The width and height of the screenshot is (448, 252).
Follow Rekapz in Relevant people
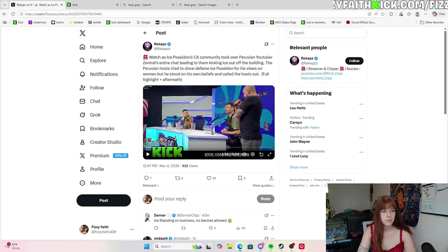(354, 61)
